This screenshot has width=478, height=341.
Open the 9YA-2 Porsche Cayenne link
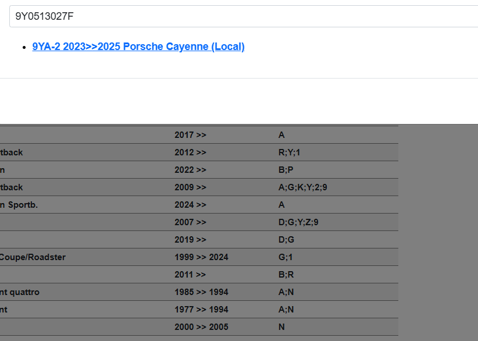(x=138, y=47)
